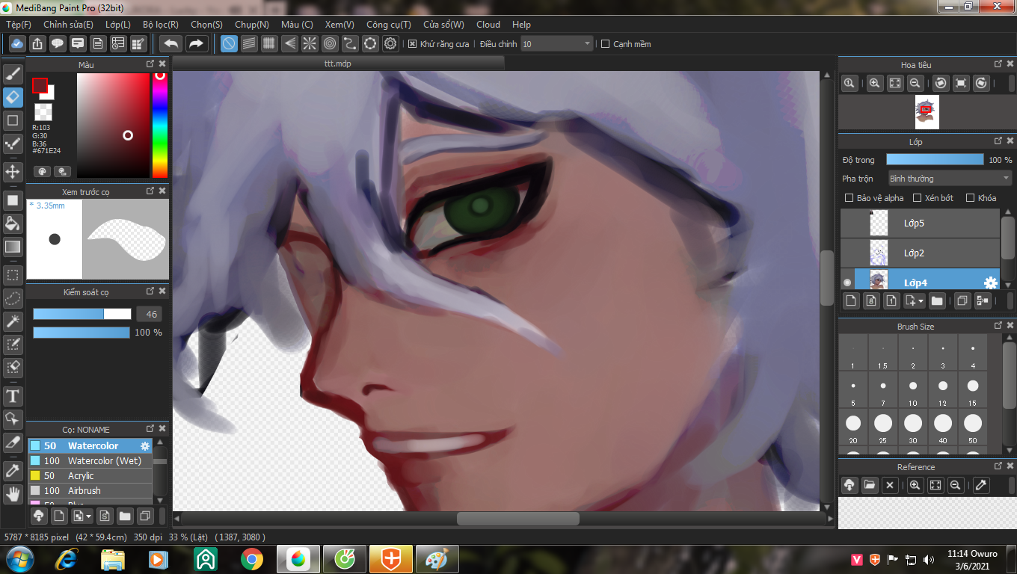The image size is (1017, 574).
Task: Show layer Lớp2 via visibility column
Action: (x=847, y=253)
